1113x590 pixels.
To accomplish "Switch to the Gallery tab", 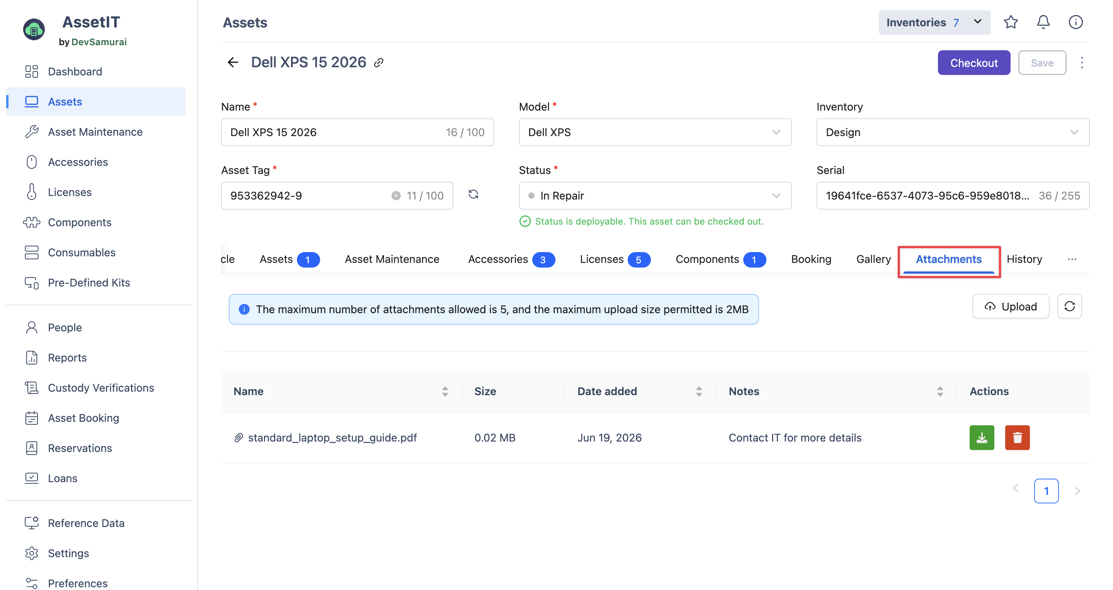I will [874, 259].
